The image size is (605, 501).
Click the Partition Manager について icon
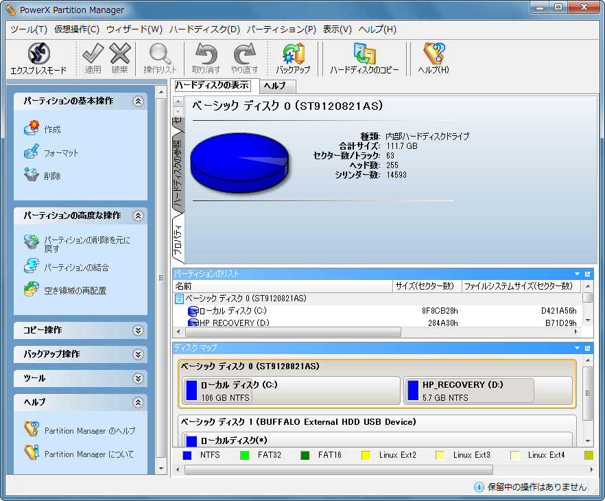pos(32,452)
